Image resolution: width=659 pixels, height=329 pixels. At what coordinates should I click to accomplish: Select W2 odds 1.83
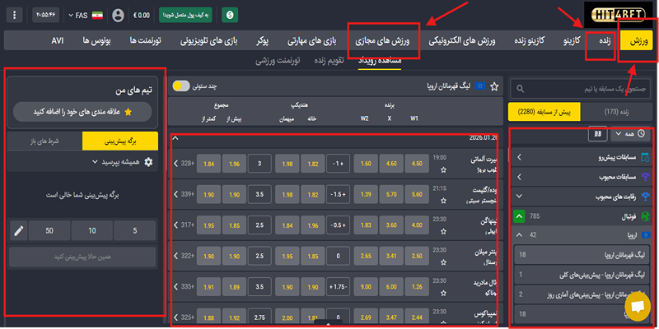366,225
